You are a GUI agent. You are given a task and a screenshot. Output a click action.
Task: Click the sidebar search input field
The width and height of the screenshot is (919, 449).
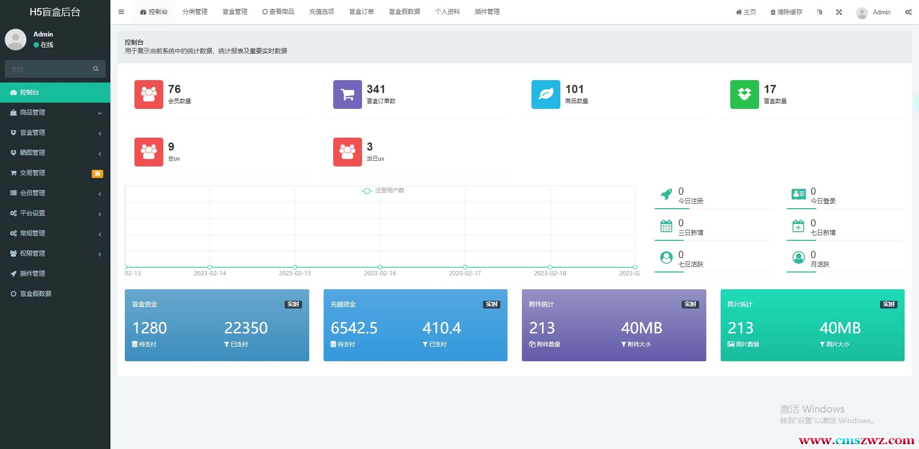48,69
